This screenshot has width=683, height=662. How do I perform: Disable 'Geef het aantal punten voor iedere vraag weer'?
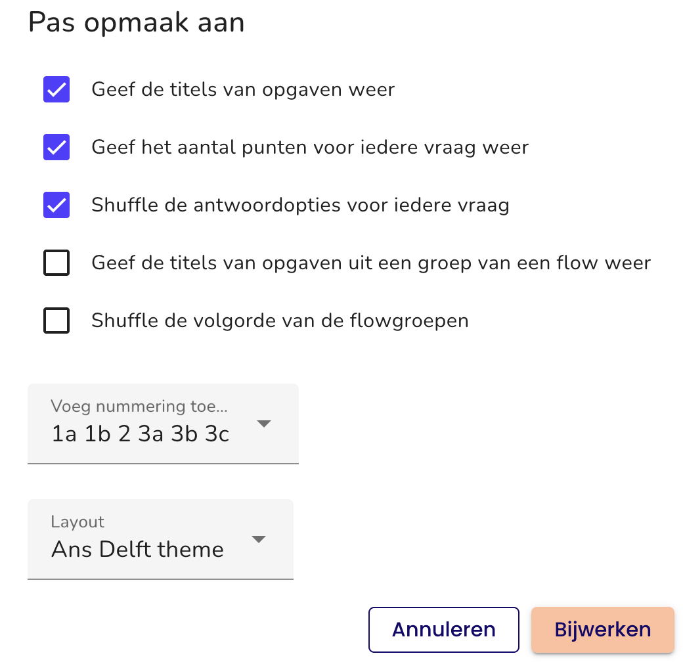(56, 147)
